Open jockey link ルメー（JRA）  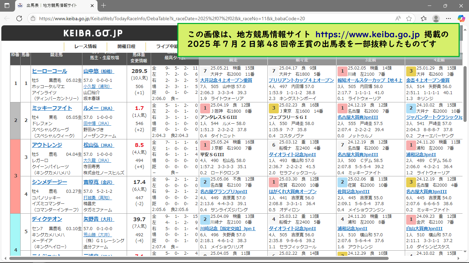(x=99, y=108)
